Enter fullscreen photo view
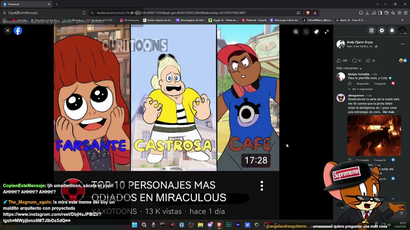This screenshot has width=410, height=230. 327,32
